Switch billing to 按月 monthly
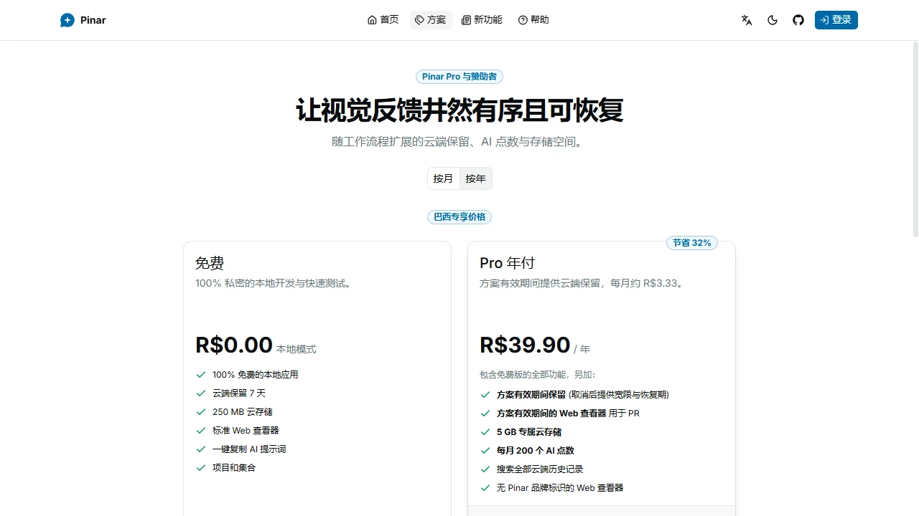The width and height of the screenshot is (919, 516). pyautogui.click(x=444, y=178)
